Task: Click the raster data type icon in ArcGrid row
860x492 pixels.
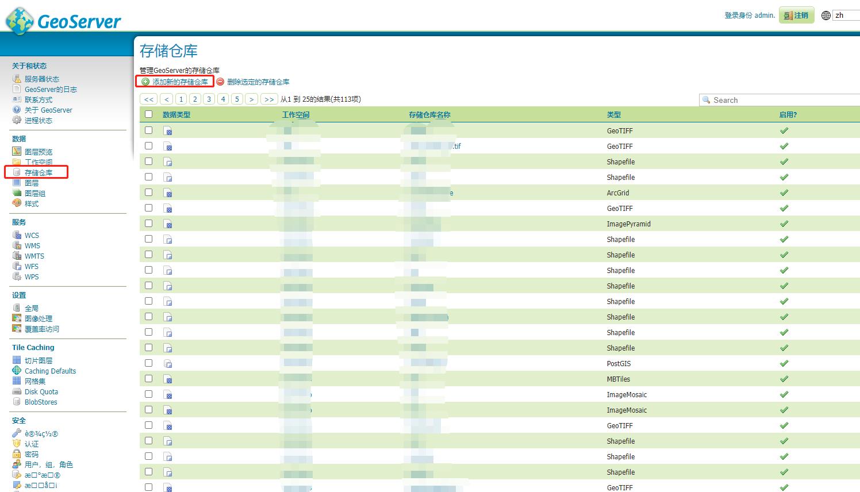Action: click(168, 193)
